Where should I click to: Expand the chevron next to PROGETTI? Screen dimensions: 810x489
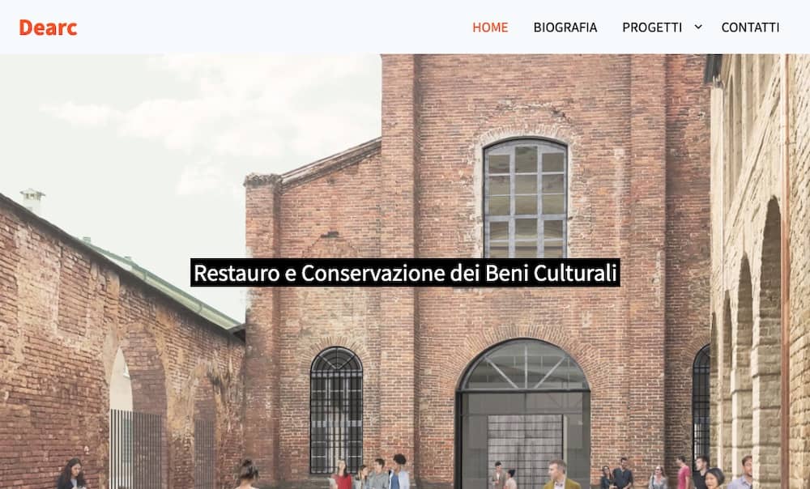pos(698,27)
